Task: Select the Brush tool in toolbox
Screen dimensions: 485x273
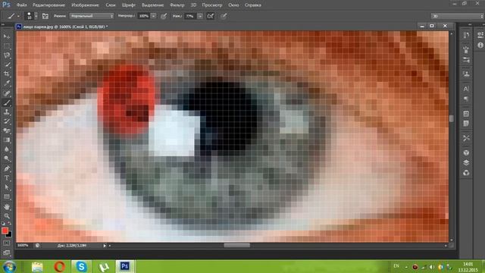Action: 7,102
